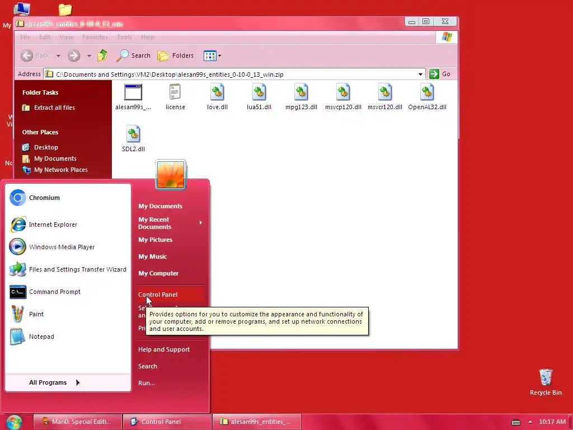The height and width of the screenshot is (430, 573).
Task: Open My Computer in Start menu
Action: click(x=158, y=273)
